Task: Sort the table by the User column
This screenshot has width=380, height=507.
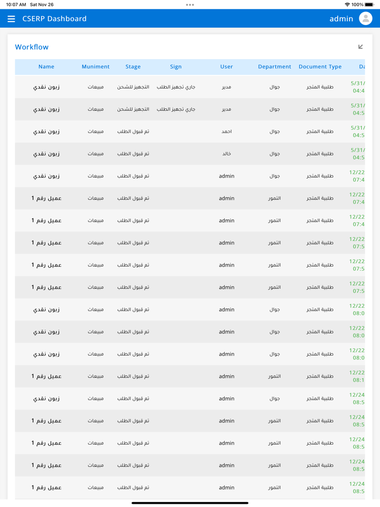Action: [226, 66]
